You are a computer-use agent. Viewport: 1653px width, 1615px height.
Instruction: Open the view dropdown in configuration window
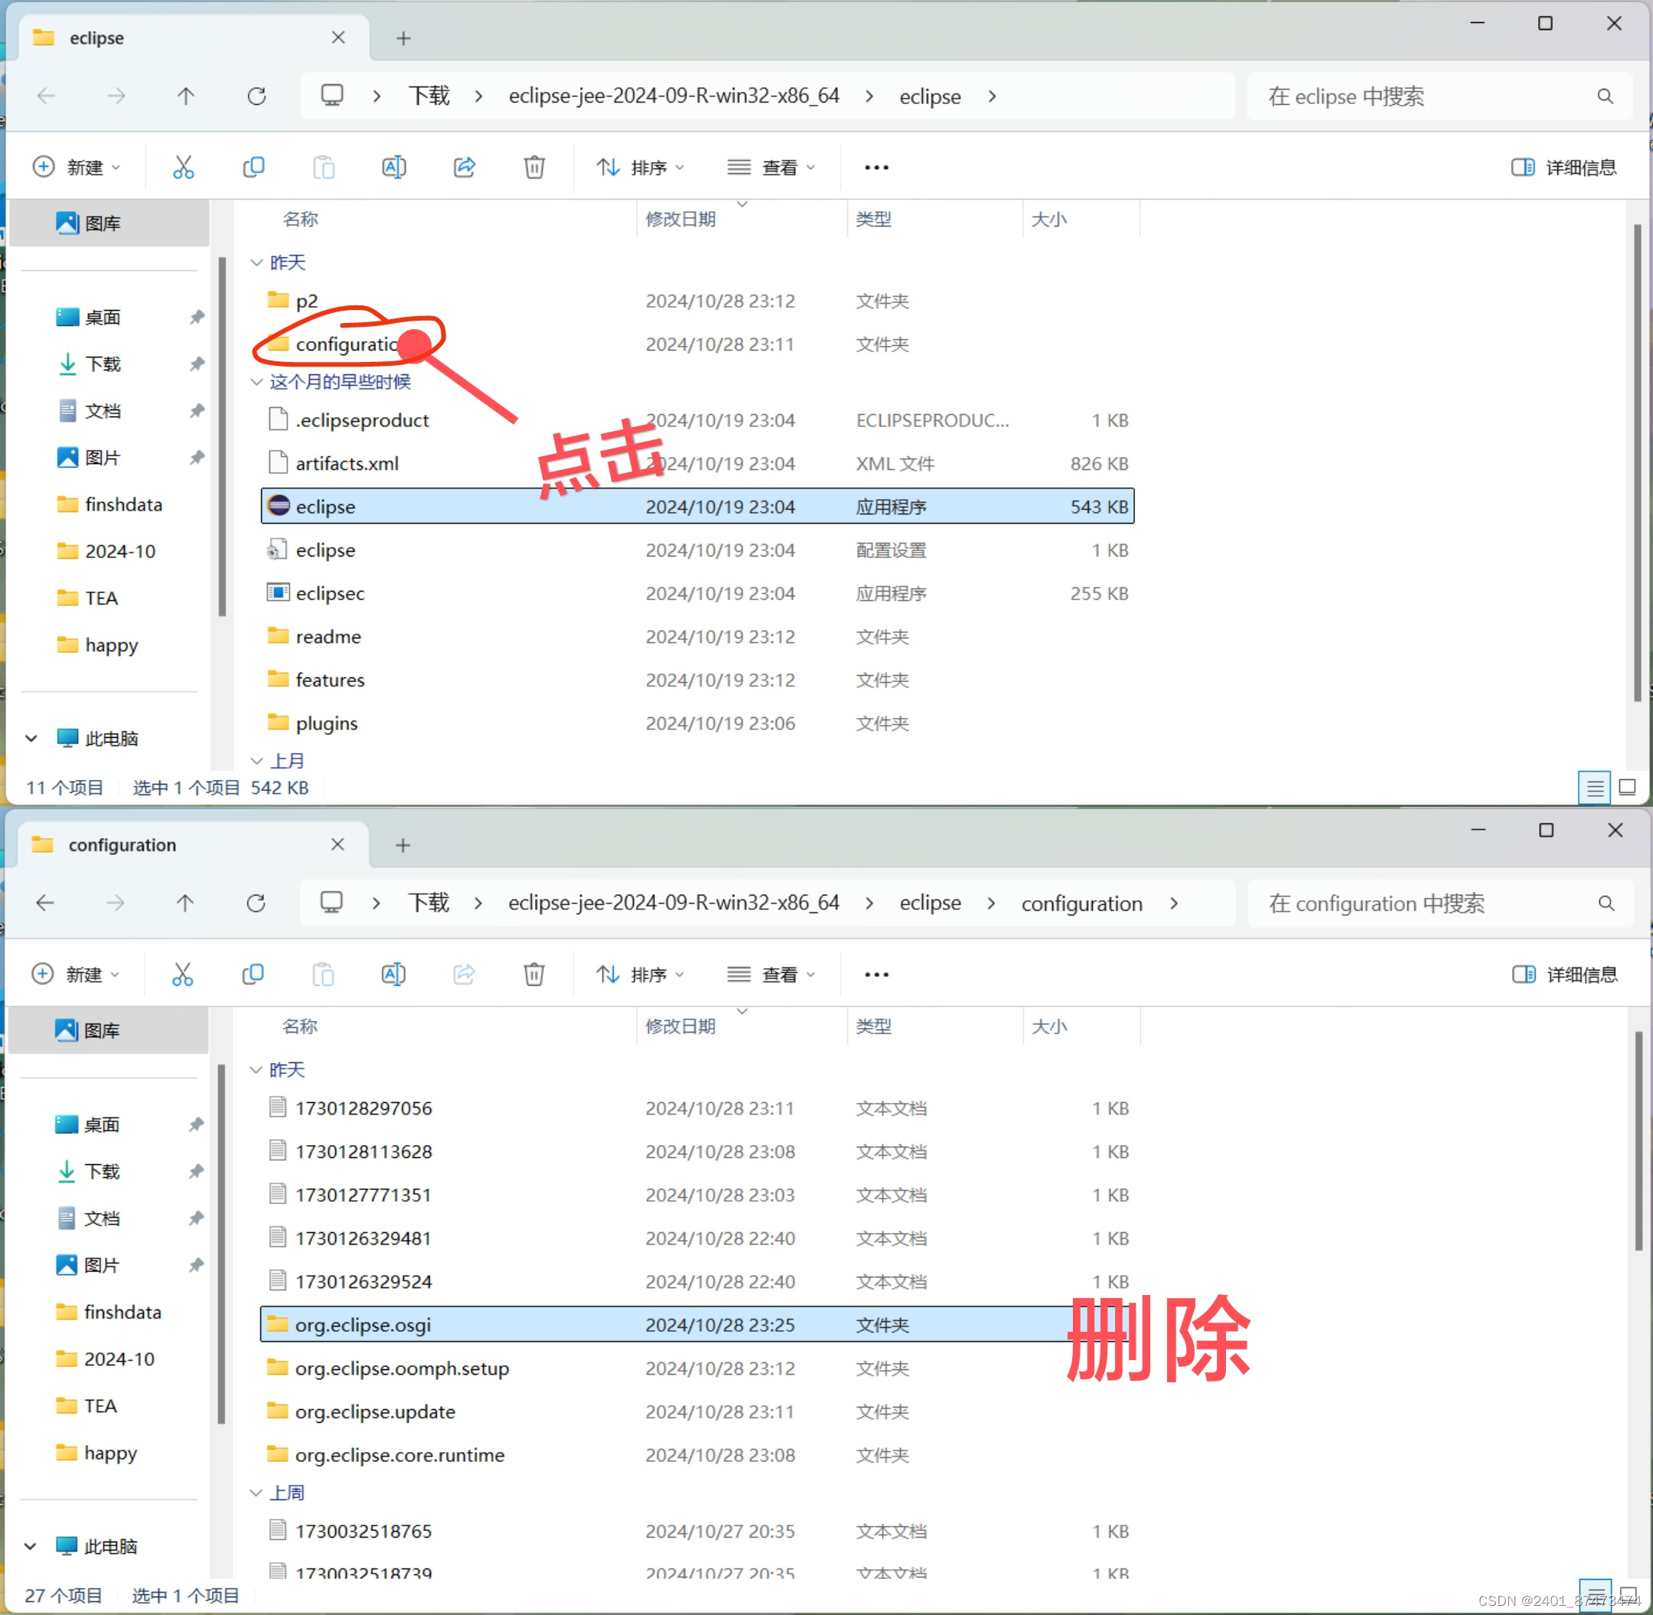(771, 974)
